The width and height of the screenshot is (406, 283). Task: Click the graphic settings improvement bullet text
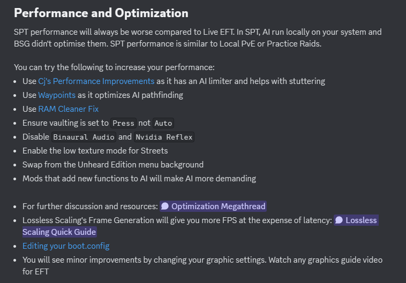pos(202,260)
